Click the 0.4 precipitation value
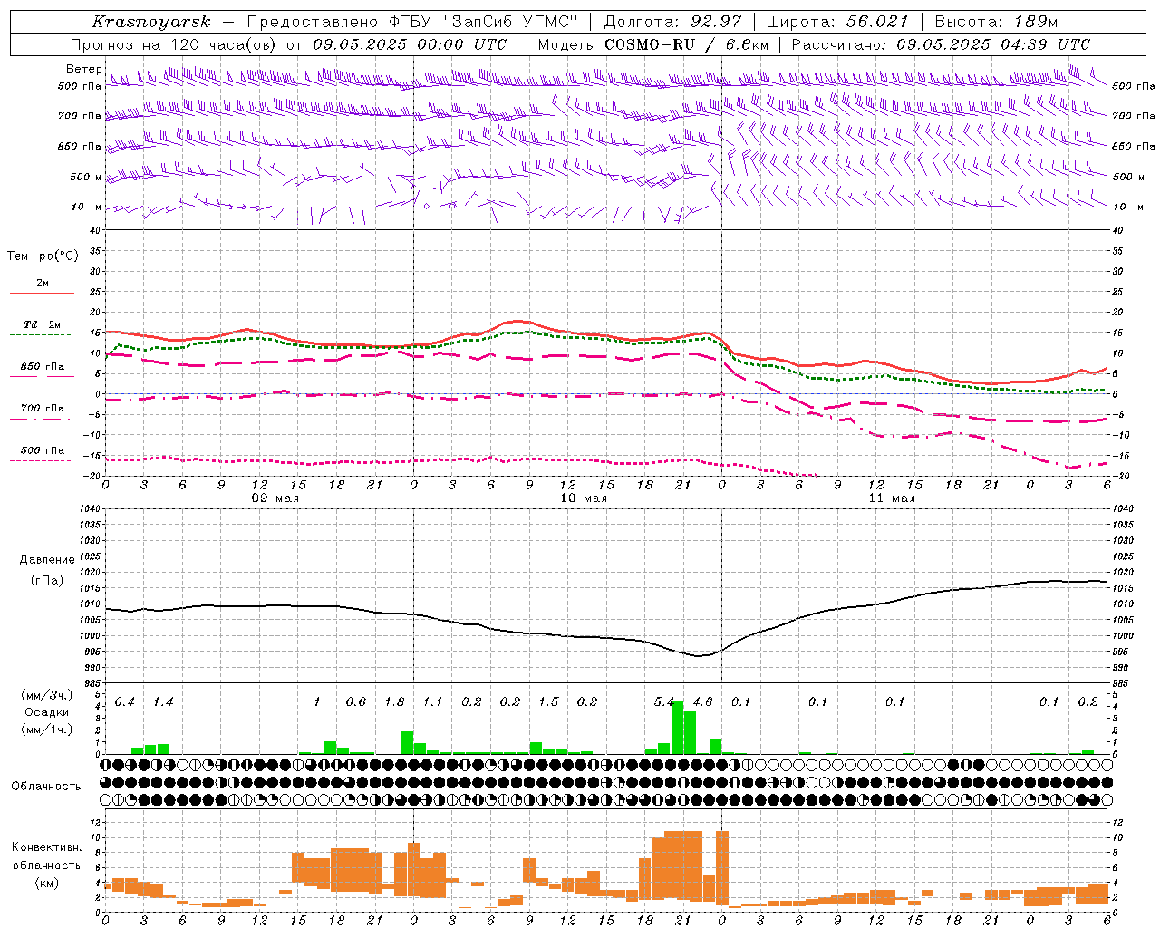1160x928 pixels. tap(125, 702)
